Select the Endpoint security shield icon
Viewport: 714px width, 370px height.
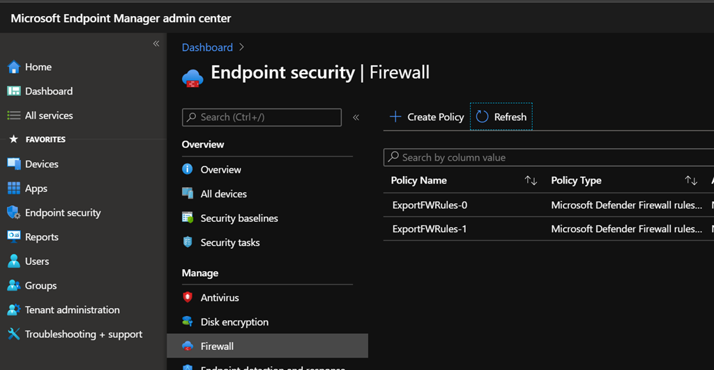coord(14,213)
